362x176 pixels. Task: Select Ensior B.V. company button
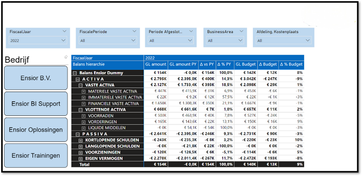pyautogui.click(x=36, y=78)
